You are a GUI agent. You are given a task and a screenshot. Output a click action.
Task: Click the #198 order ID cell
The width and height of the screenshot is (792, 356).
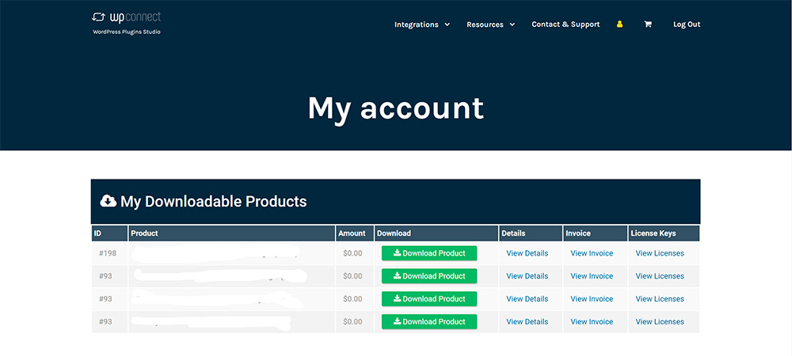coord(108,253)
